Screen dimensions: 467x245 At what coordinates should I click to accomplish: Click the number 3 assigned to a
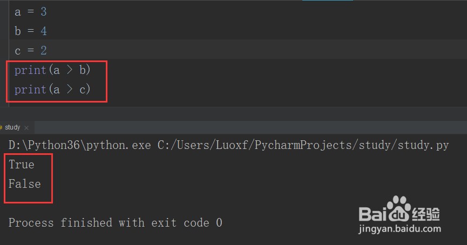click(44, 12)
